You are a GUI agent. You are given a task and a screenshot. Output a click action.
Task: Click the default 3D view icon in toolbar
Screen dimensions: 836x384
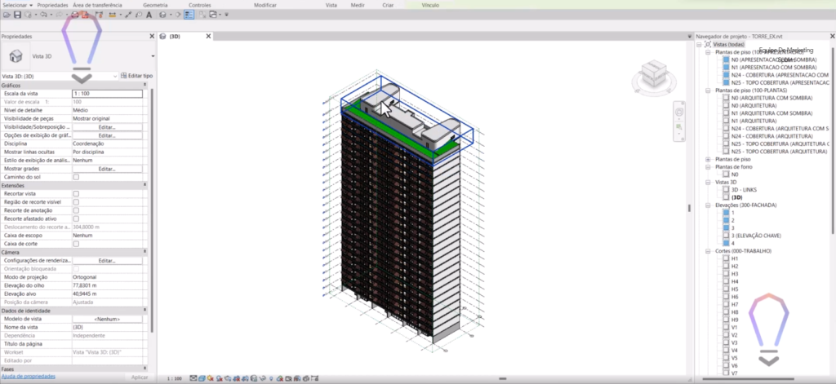[162, 15]
